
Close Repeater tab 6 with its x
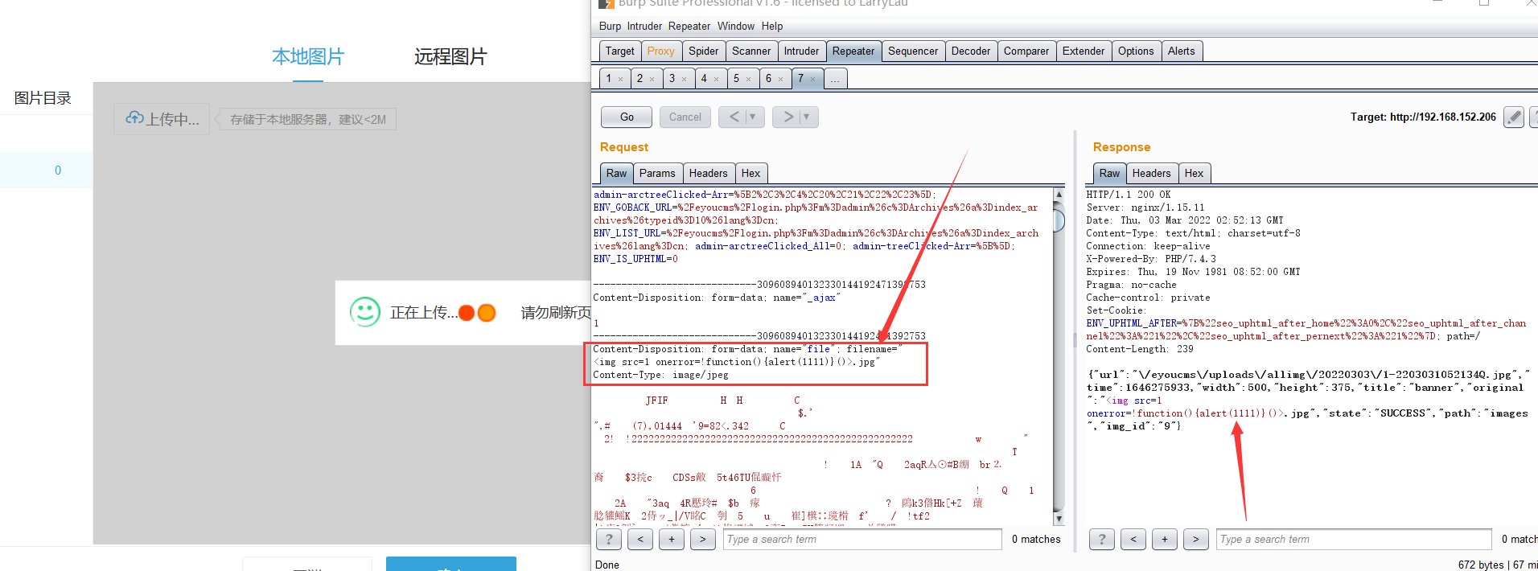(780, 79)
